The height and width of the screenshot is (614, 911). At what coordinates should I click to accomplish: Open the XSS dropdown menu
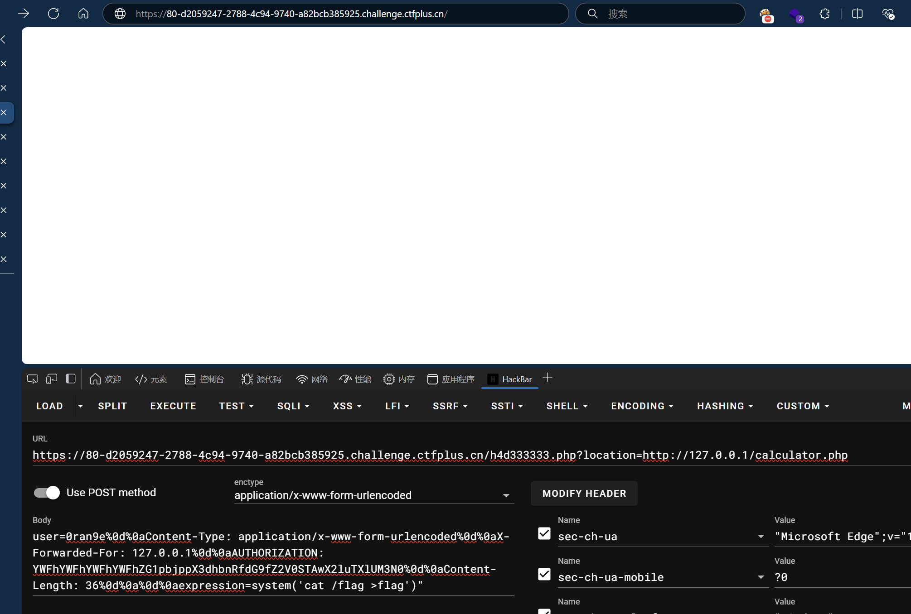[347, 406]
